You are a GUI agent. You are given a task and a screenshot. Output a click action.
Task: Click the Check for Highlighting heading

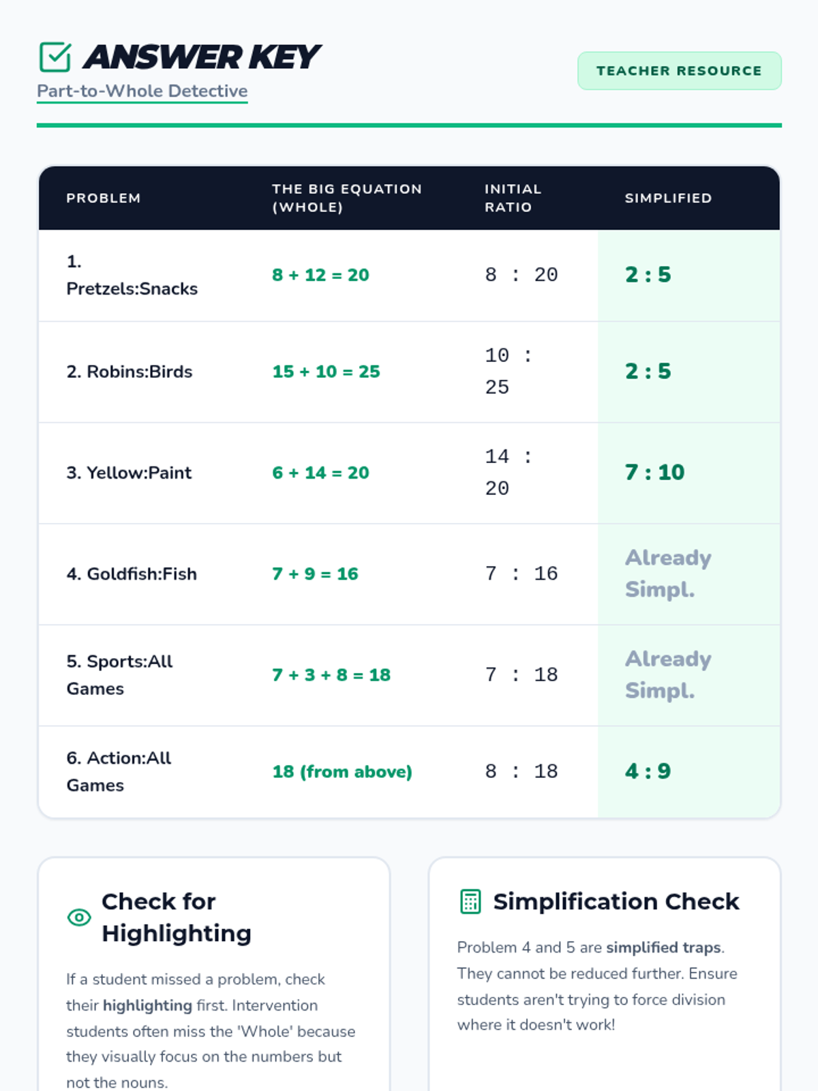tap(176, 917)
